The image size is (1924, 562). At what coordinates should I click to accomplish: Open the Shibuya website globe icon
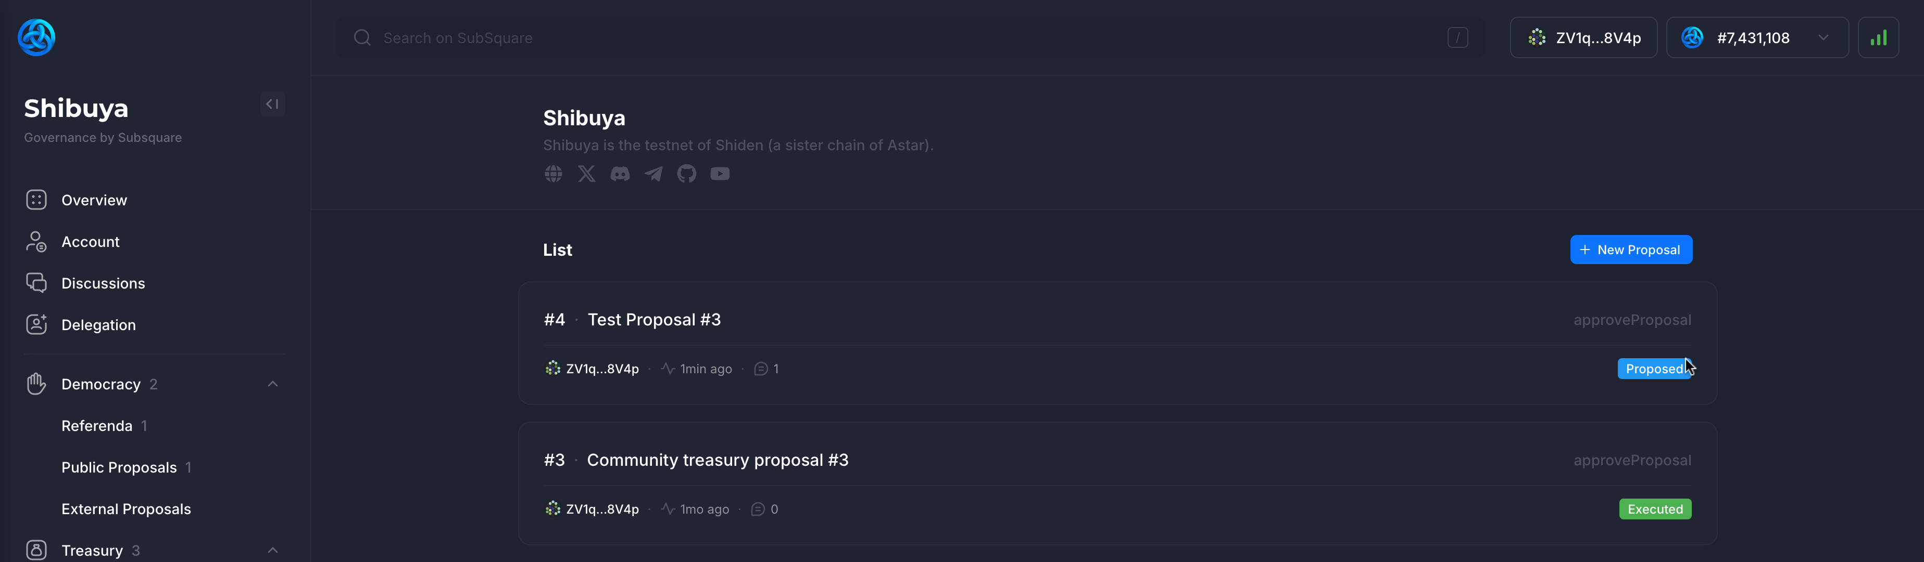click(552, 174)
